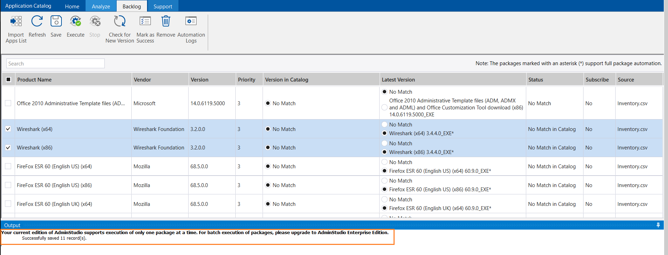Select Wireshark (x64) 3.4.4.0_EXE* radio option
The image size is (668, 255).
tap(384, 133)
